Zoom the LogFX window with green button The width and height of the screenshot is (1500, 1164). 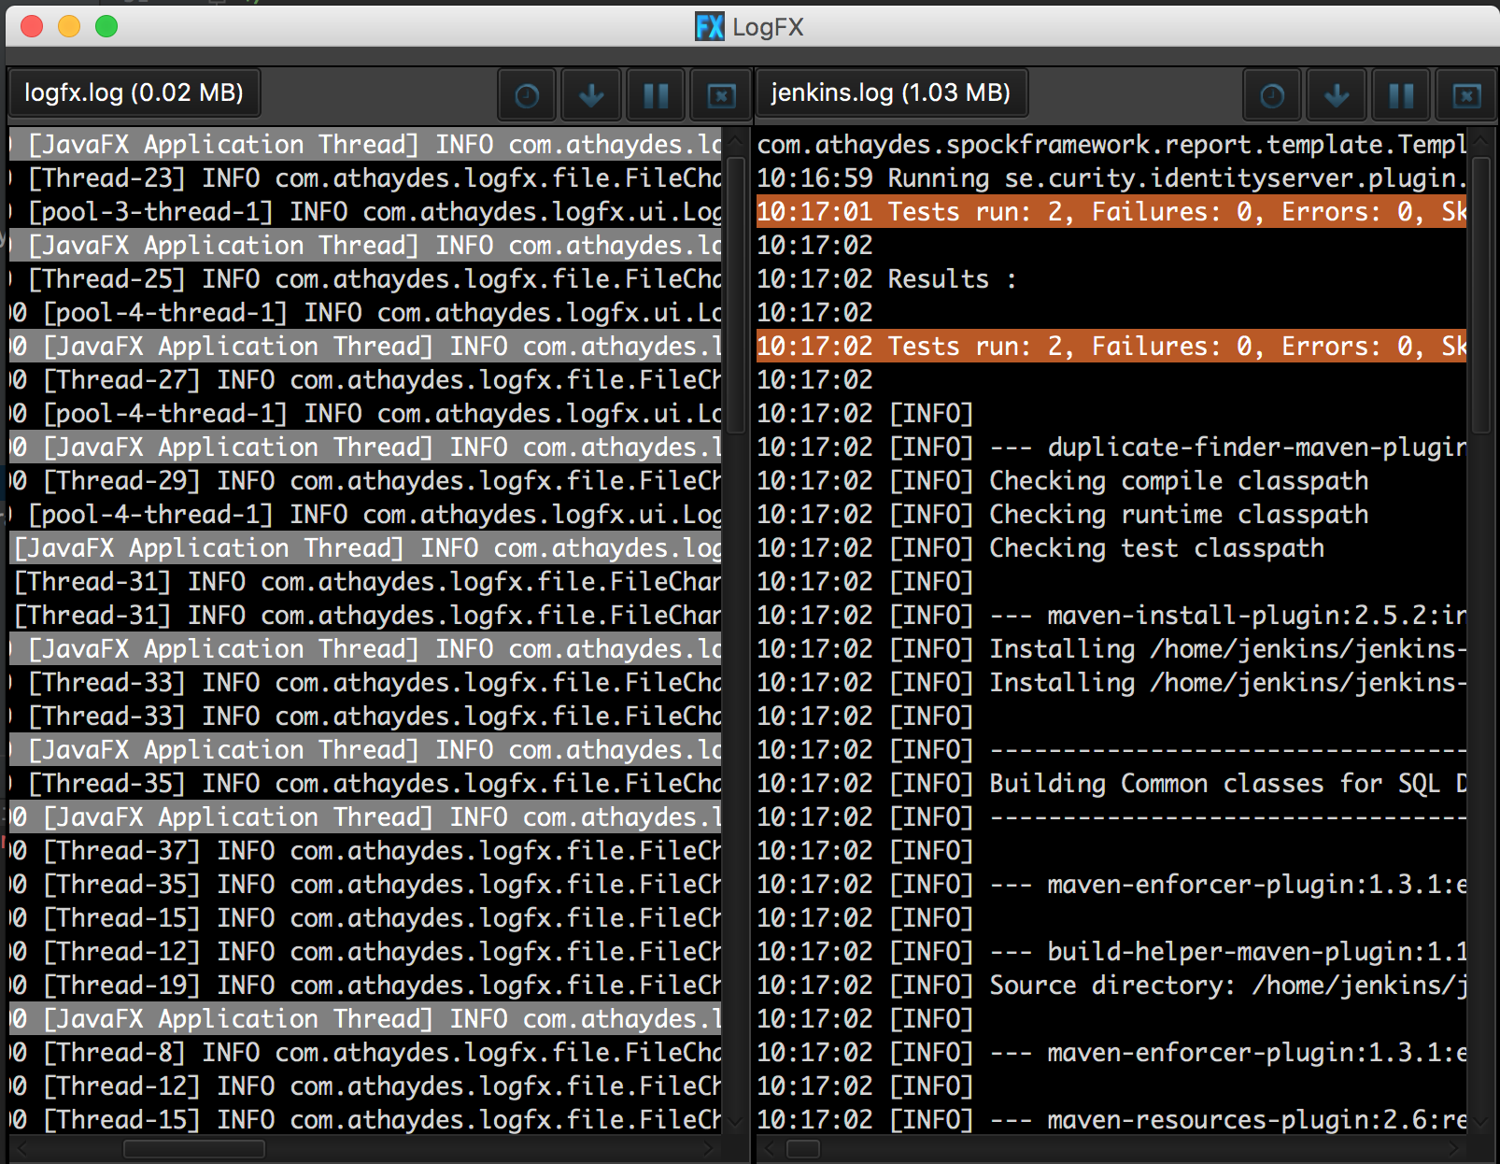coord(106,26)
